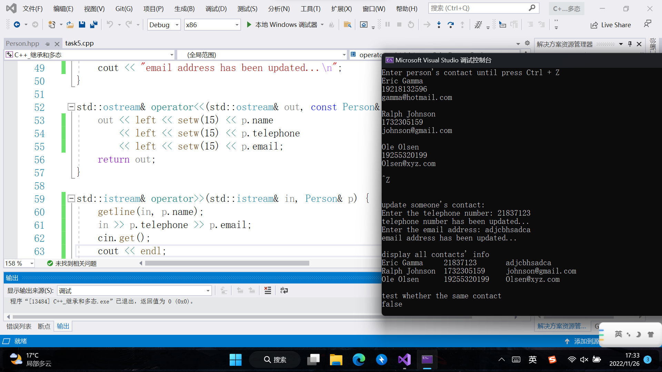Viewport: 662px width, 372px height.
Task: Expand the x86 platform dropdown
Action: click(237, 25)
